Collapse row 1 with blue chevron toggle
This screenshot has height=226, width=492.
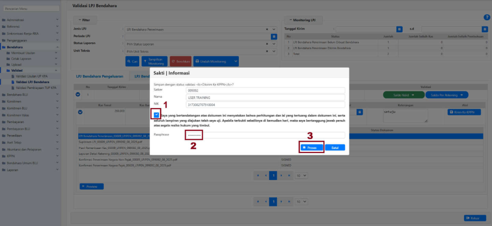[78, 94]
